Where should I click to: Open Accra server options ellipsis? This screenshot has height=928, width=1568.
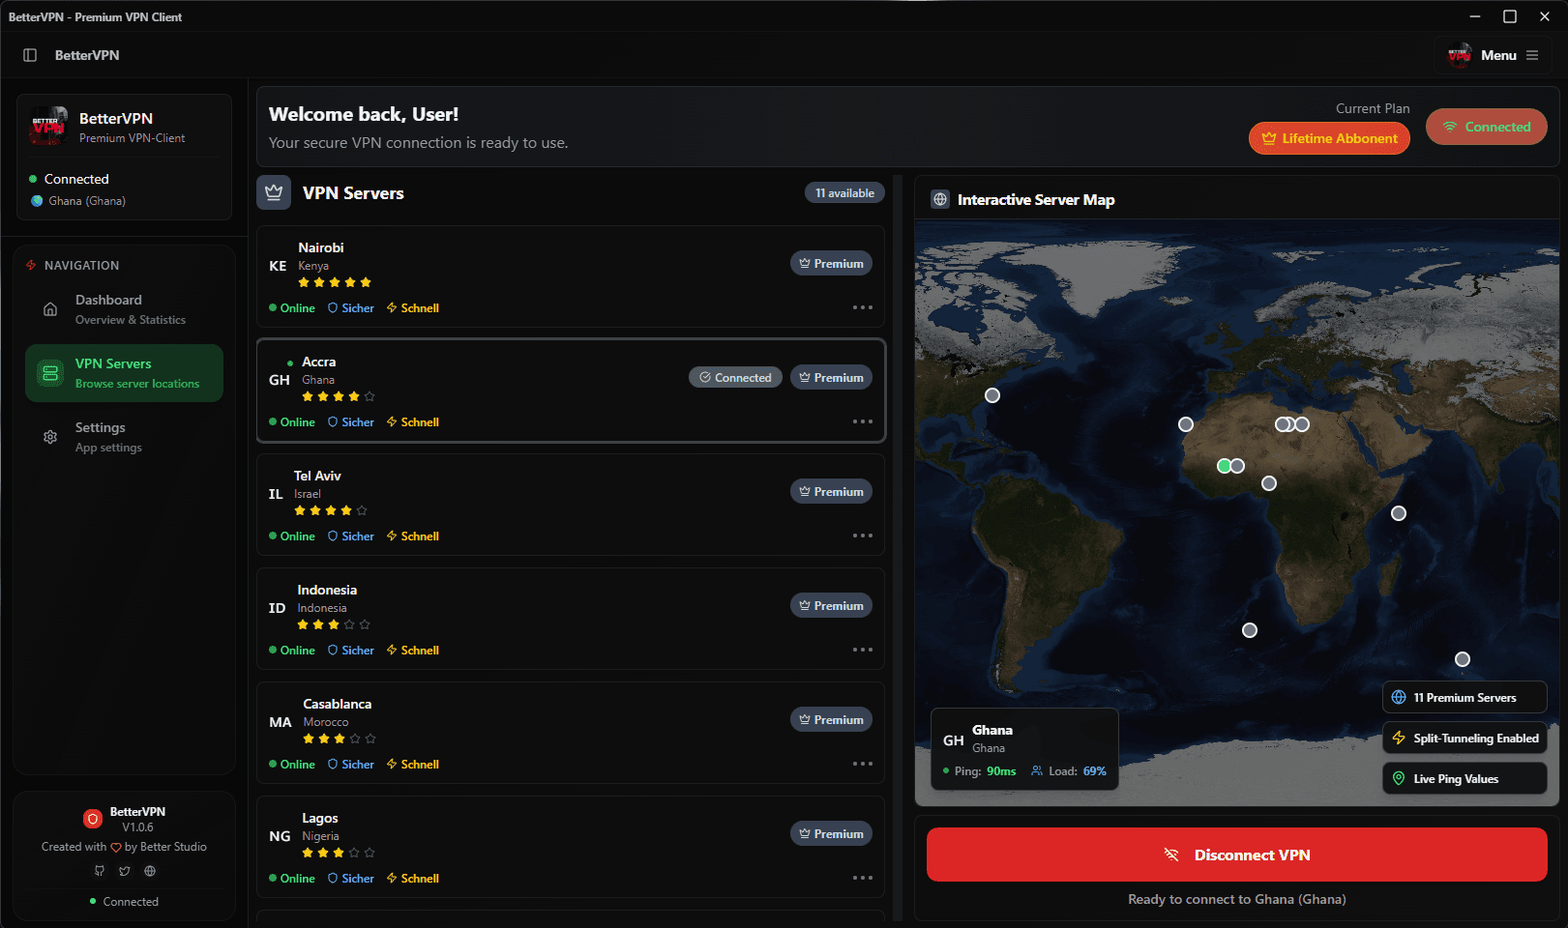[863, 421]
